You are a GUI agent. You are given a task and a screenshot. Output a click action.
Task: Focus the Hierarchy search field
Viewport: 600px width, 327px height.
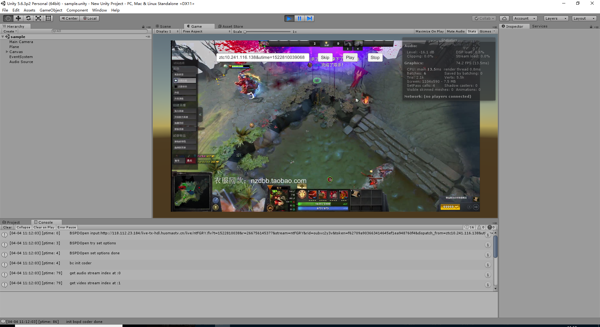[x=99, y=31]
